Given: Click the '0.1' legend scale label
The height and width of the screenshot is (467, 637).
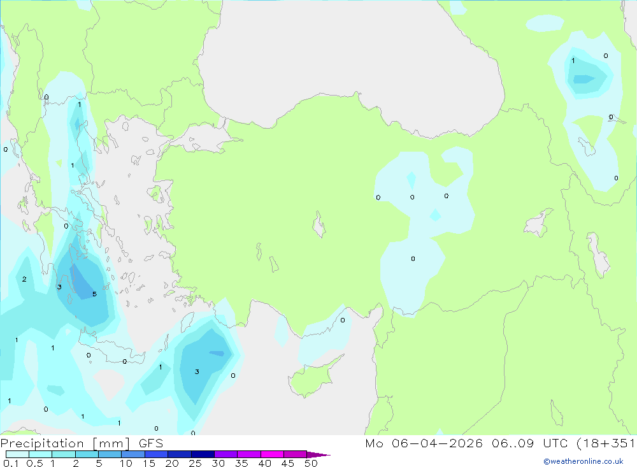Looking at the screenshot, I should coord(11,463).
